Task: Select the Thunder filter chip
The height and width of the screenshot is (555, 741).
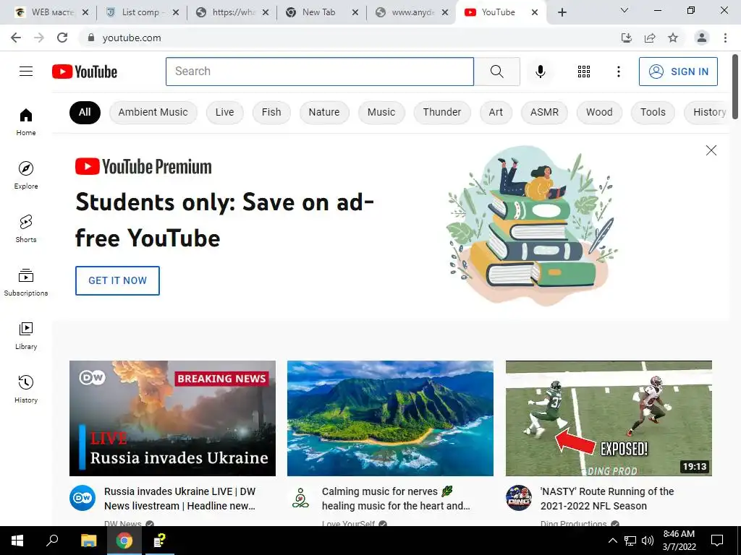Action: coord(442,112)
